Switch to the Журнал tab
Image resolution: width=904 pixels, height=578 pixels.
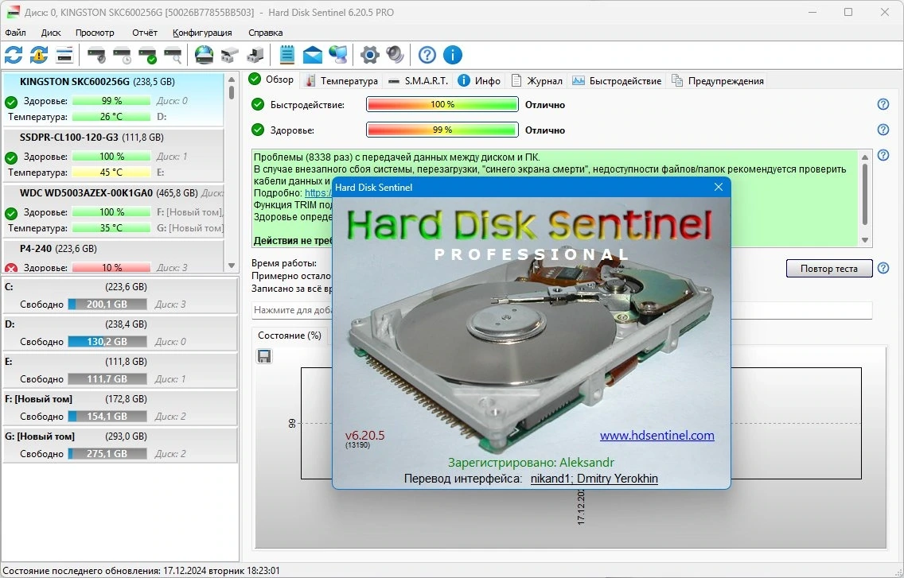[536, 80]
